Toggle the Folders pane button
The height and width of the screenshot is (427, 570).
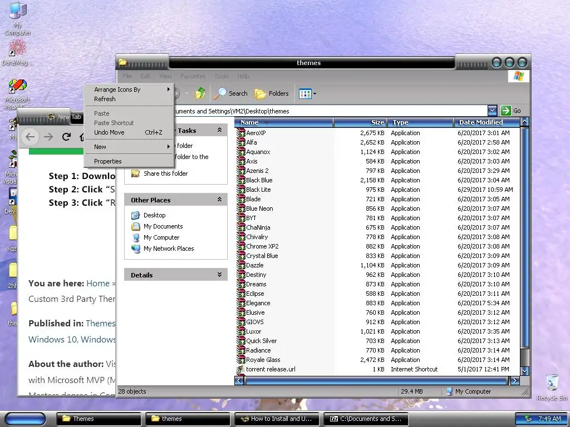(x=271, y=93)
